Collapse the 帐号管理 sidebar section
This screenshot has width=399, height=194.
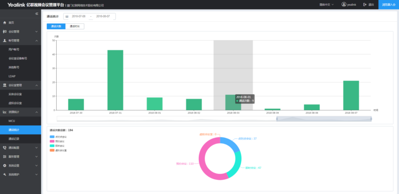[21, 40]
